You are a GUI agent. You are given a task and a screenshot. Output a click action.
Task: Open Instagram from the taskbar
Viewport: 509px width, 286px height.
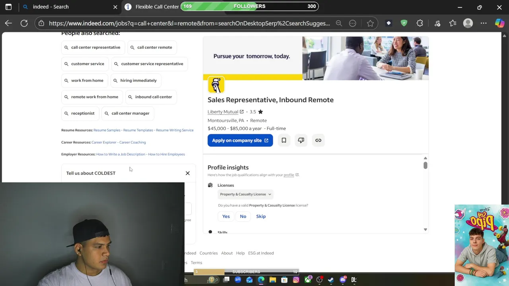click(296, 280)
